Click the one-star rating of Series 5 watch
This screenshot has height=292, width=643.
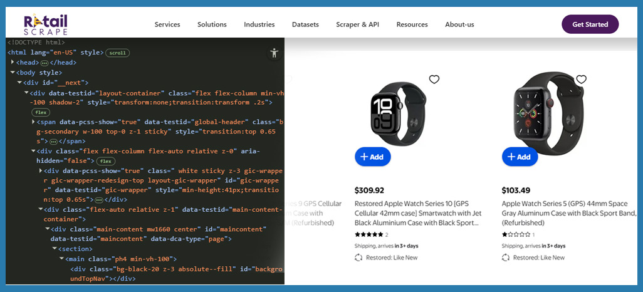(x=516, y=235)
